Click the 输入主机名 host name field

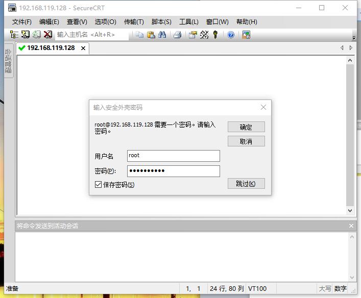[x=92, y=35]
